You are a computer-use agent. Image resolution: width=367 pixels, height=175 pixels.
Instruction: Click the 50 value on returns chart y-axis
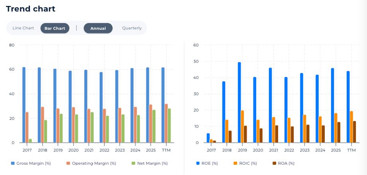pos(196,61)
